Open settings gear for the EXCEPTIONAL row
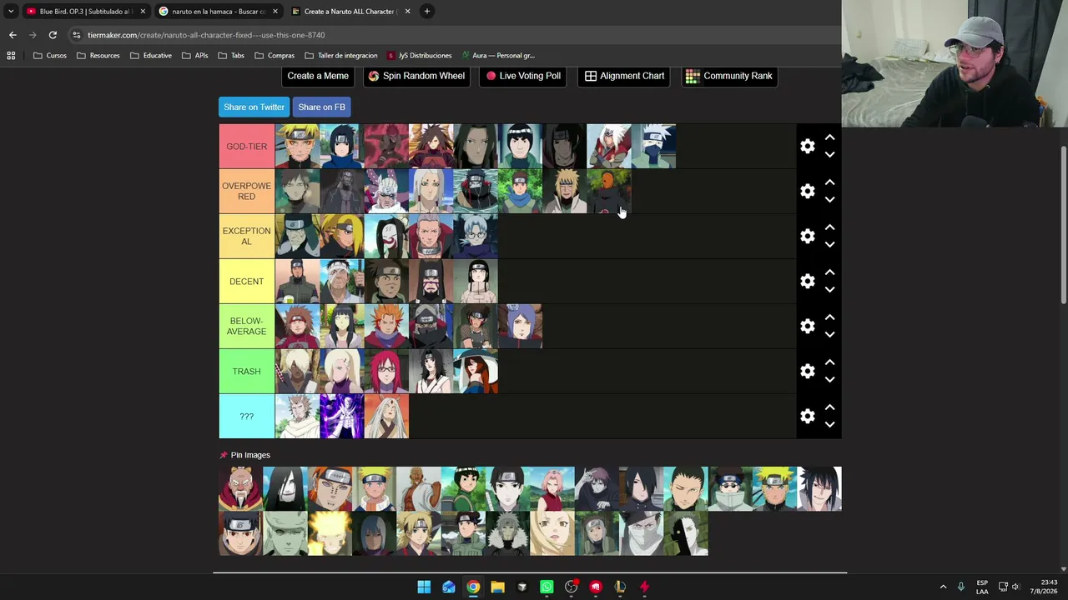Screen dimensions: 1068x600 point(807,237)
